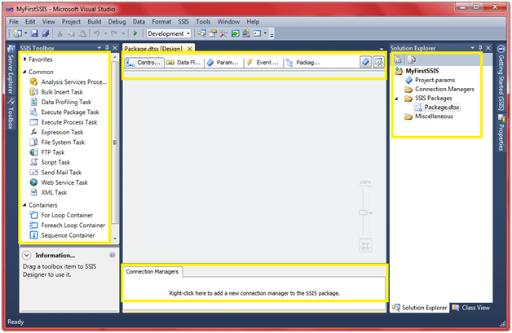Switch to the Parameters designer tab

tap(223, 63)
